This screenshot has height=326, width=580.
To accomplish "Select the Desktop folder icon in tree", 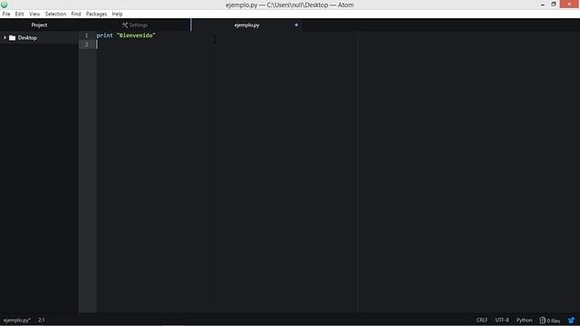I will tap(12, 38).
